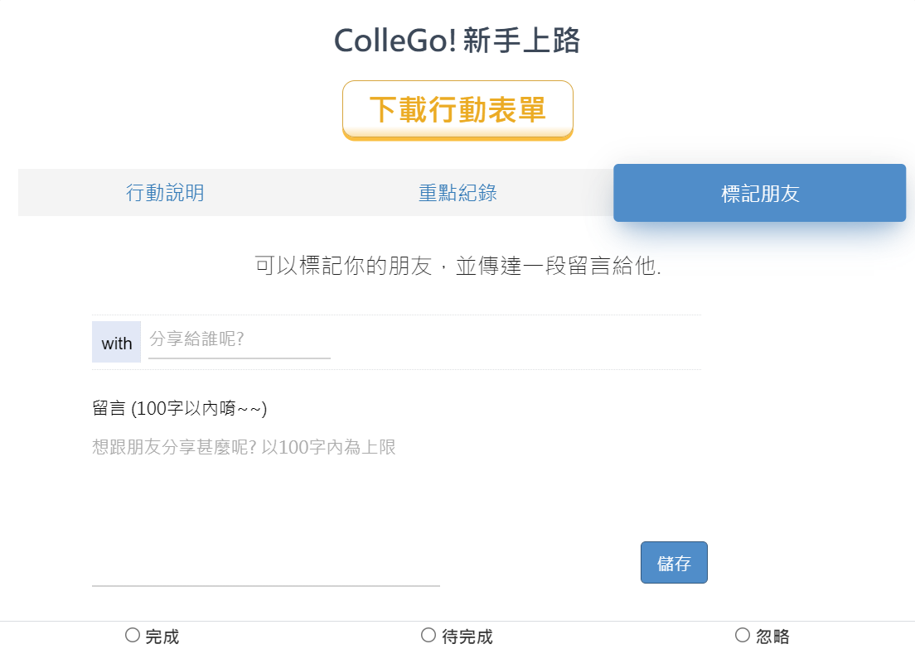This screenshot has width=915, height=668.
Task: Click the 想跟朋友分享甚麼呢? placeholder text
Action: pos(244,447)
